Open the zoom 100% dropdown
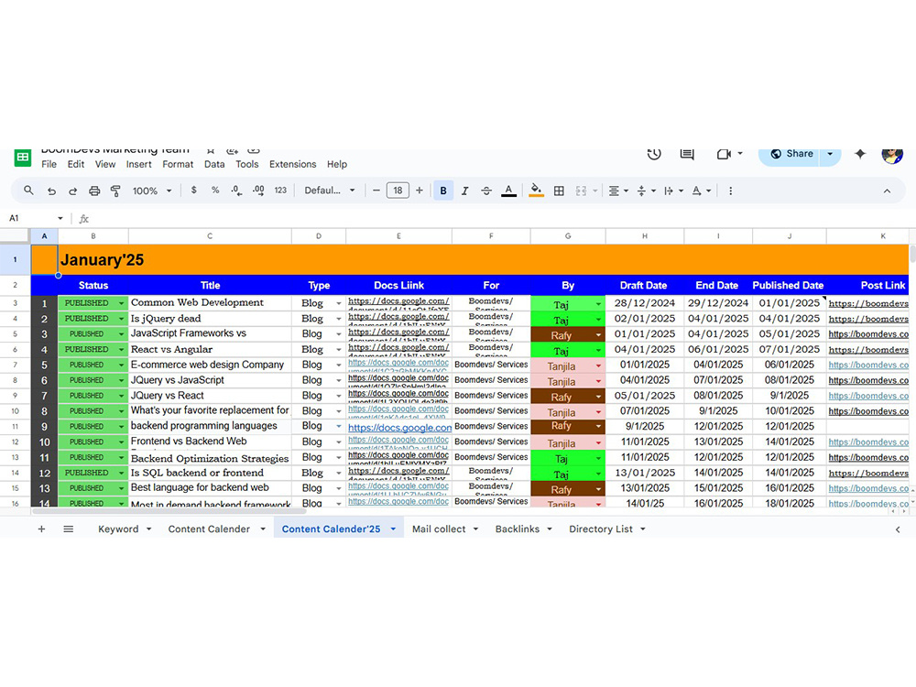This screenshot has height=687, width=916. [152, 191]
